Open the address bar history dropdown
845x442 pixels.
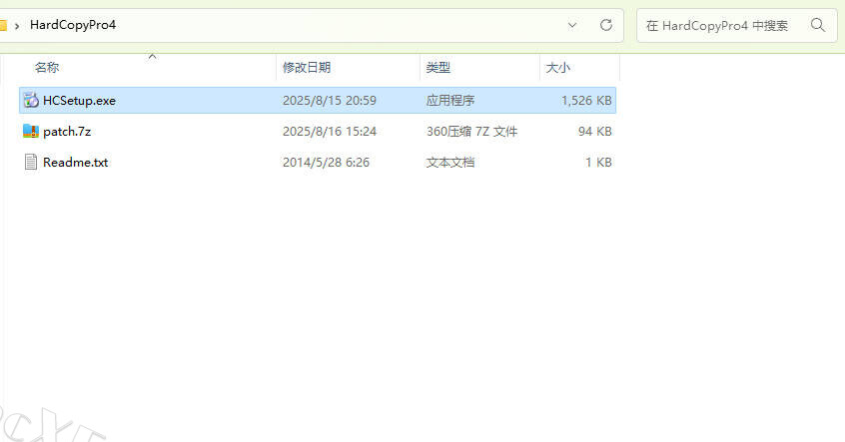(x=572, y=25)
